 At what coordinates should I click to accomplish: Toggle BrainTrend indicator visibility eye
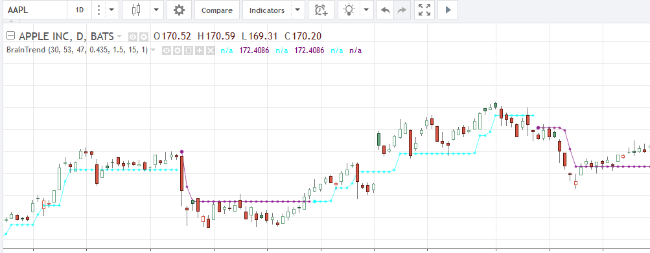167,50
